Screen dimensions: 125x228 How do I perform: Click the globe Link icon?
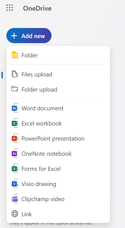tap(15, 214)
